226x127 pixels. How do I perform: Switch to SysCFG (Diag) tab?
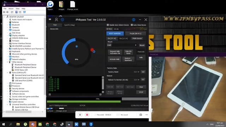click(70, 25)
